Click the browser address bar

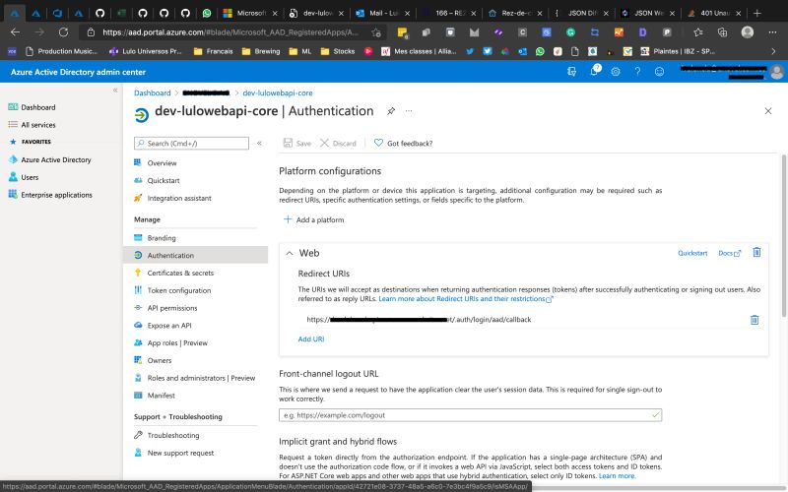(x=230, y=32)
